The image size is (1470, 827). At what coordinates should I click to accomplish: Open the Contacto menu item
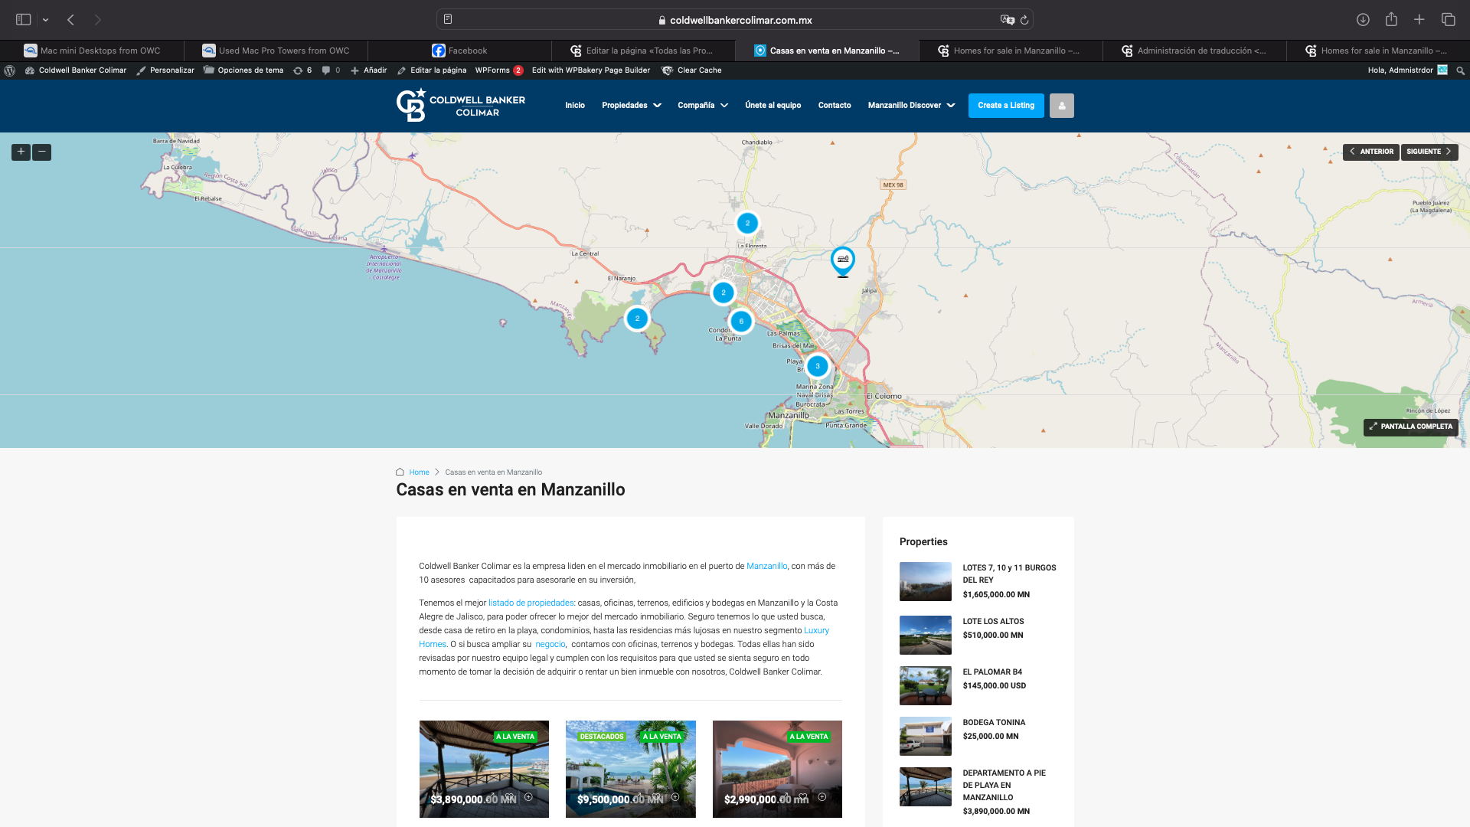(834, 106)
